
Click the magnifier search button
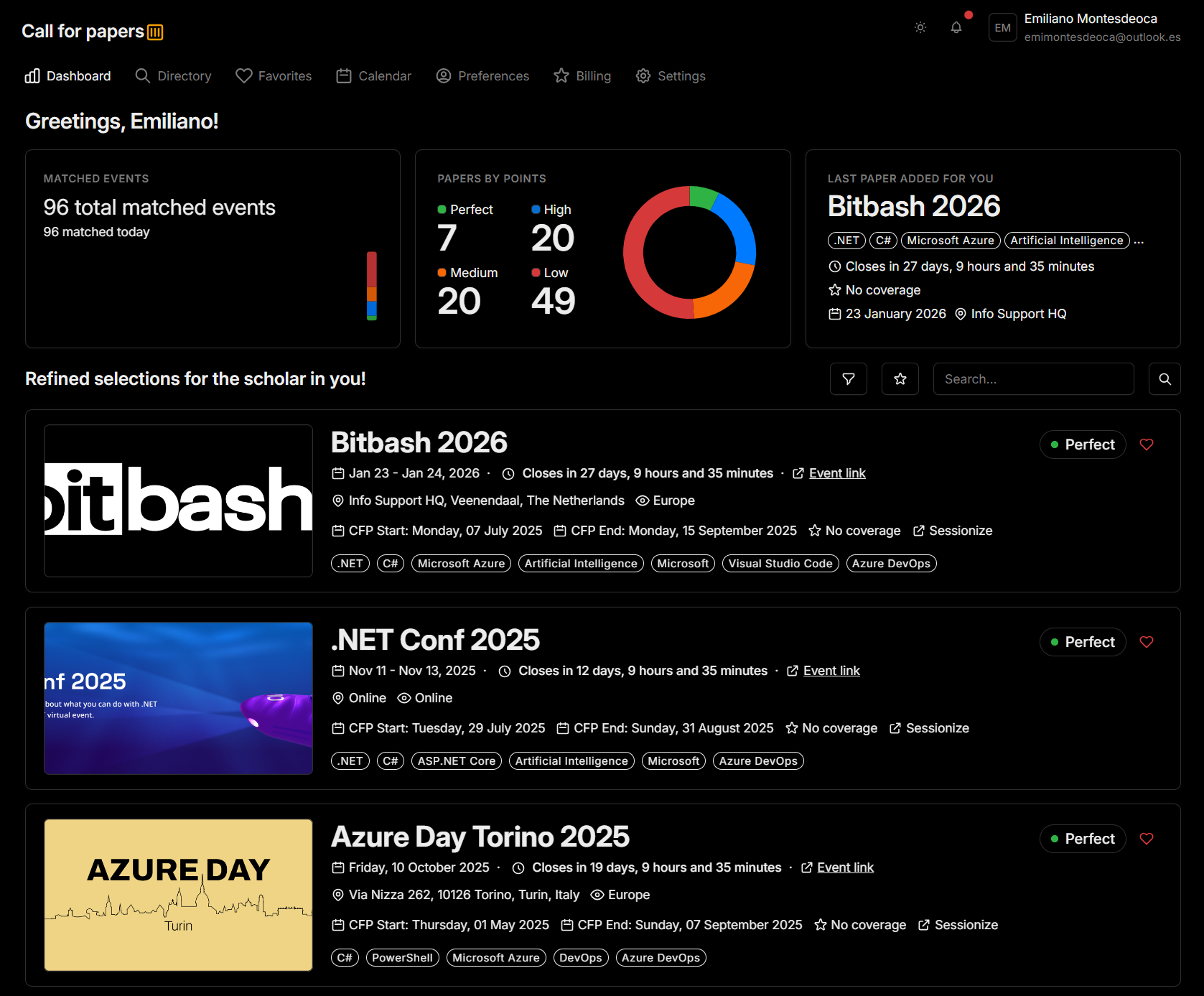tap(1165, 379)
